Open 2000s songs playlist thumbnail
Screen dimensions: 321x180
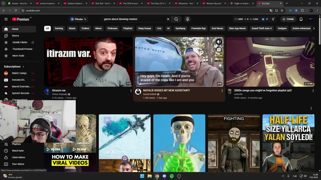tap(270, 62)
